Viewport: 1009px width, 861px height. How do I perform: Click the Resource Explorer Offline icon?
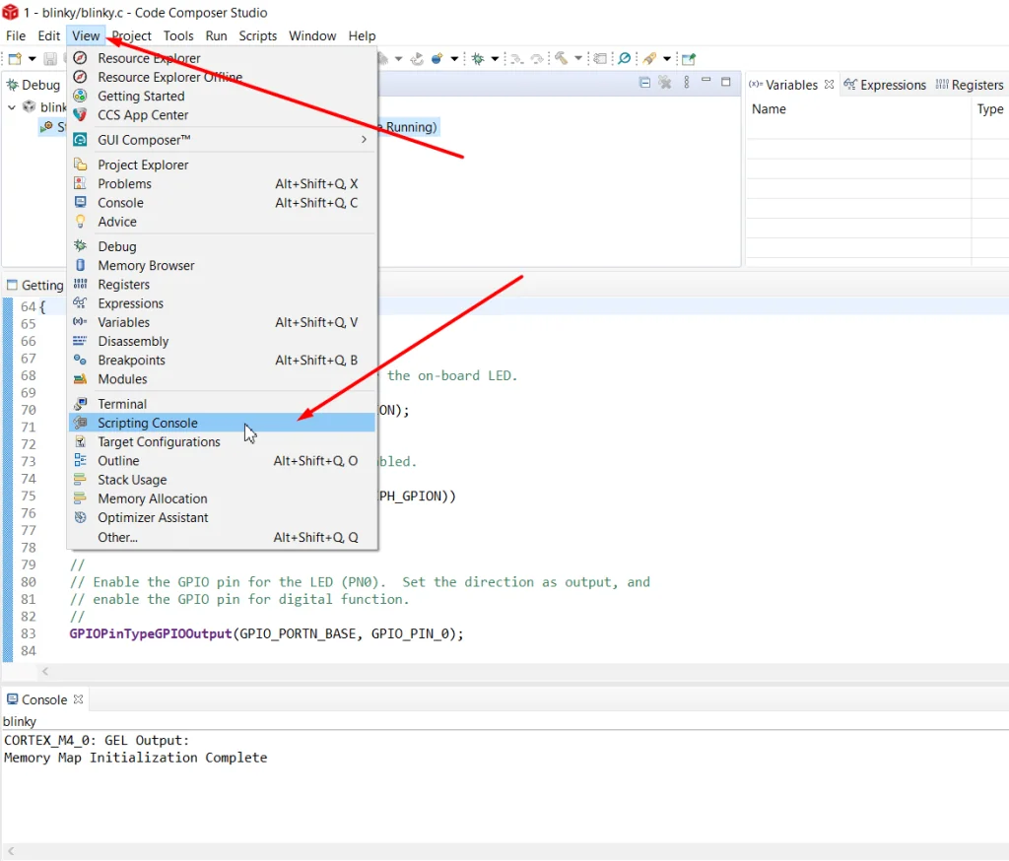tap(80, 77)
